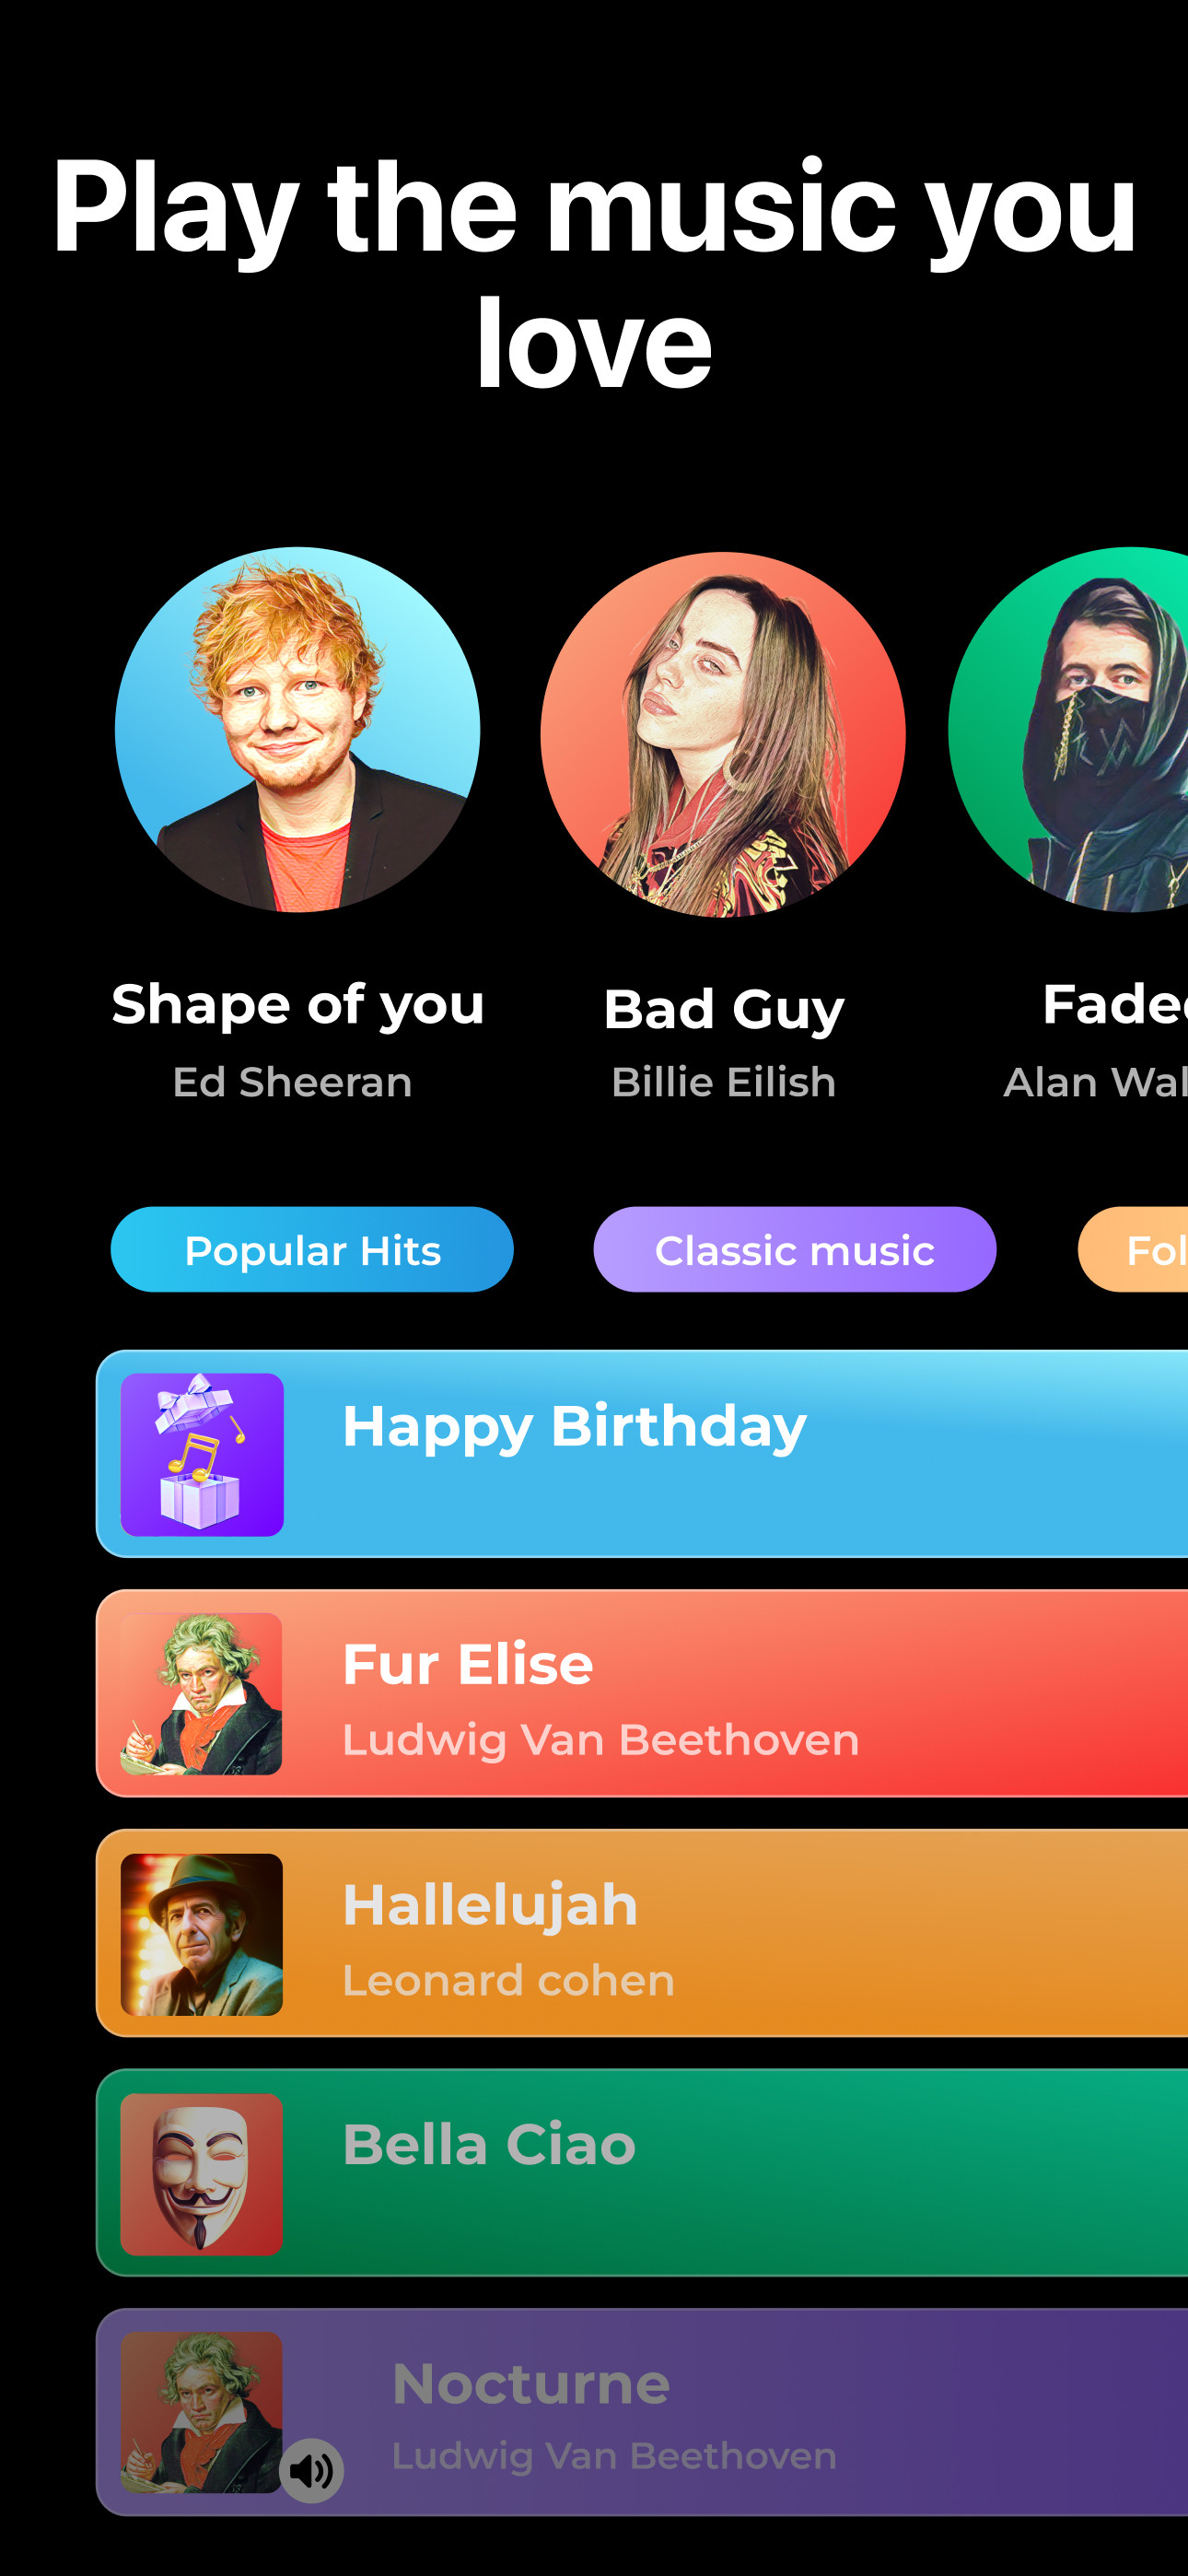Choose the Fur Elise song title

468,1665
